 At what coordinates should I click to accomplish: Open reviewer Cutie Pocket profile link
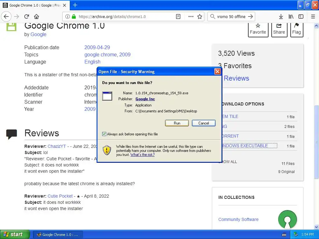[60, 196]
